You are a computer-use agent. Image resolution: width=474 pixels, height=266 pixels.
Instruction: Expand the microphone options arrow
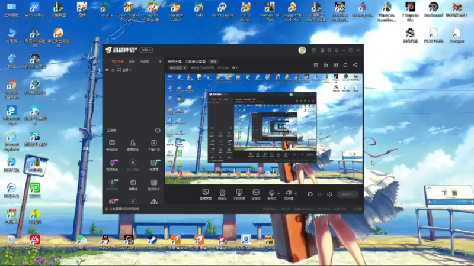[x=278, y=193]
